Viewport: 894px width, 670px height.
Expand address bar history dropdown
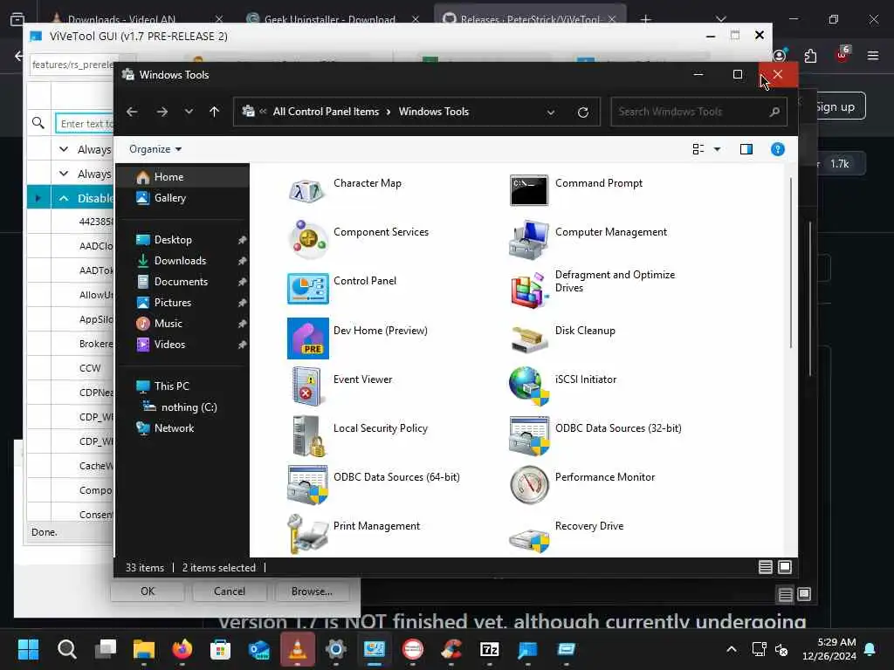point(551,113)
